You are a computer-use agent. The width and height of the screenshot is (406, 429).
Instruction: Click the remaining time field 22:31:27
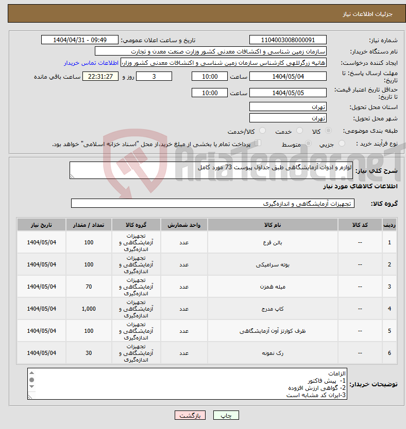pyautogui.click(x=100, y=76)
